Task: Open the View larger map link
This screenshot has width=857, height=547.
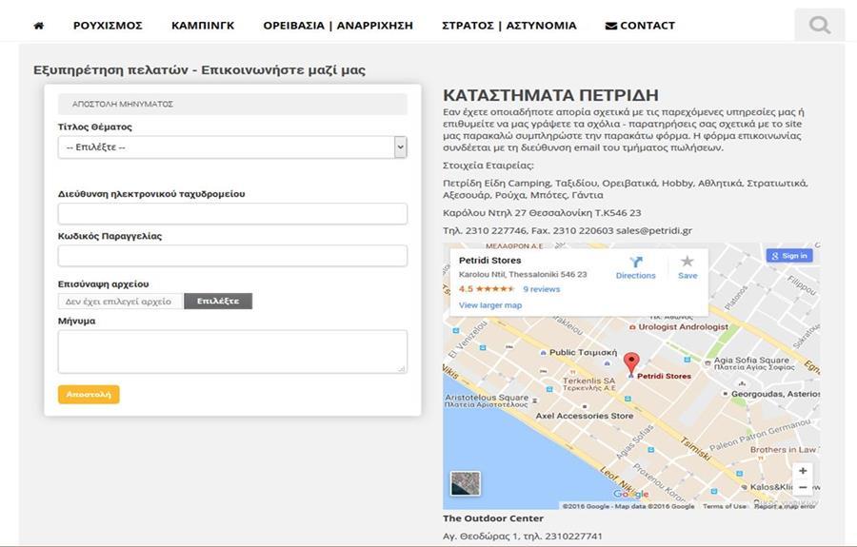Action: [x=490, y=305]
